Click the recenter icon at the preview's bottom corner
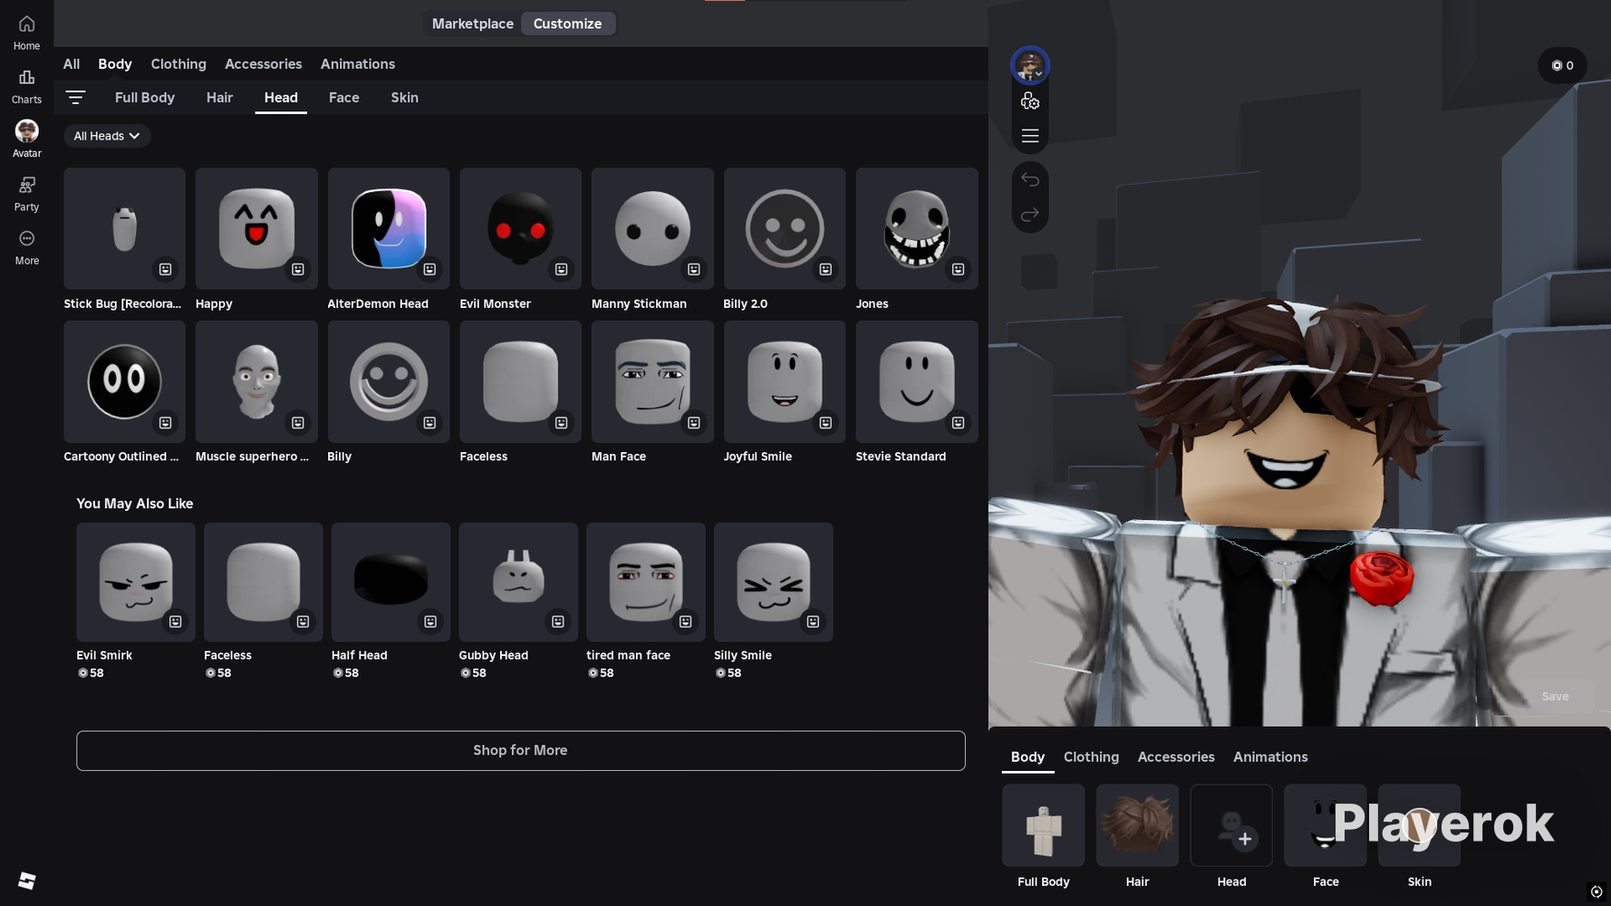Viewport: 1611px width, 906px height. 1597,892
